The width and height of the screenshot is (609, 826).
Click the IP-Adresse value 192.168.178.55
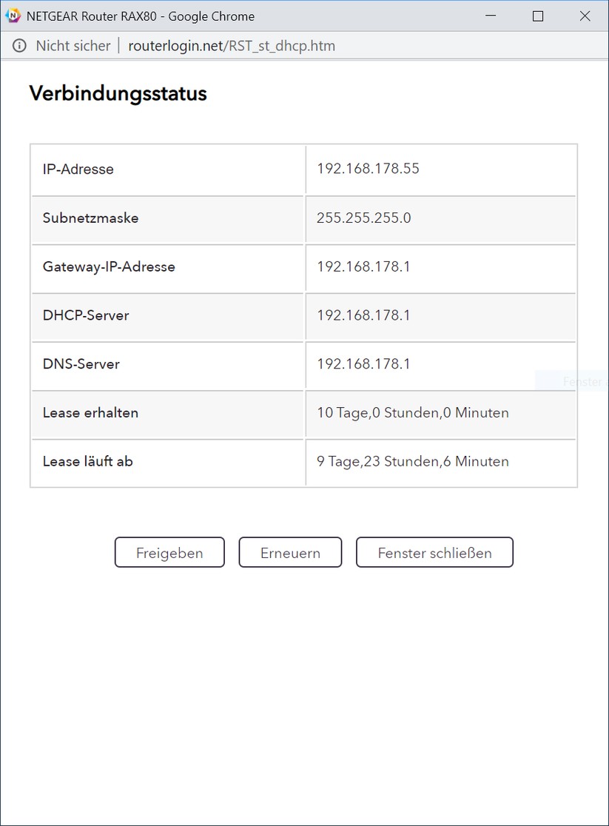[368, 169]
